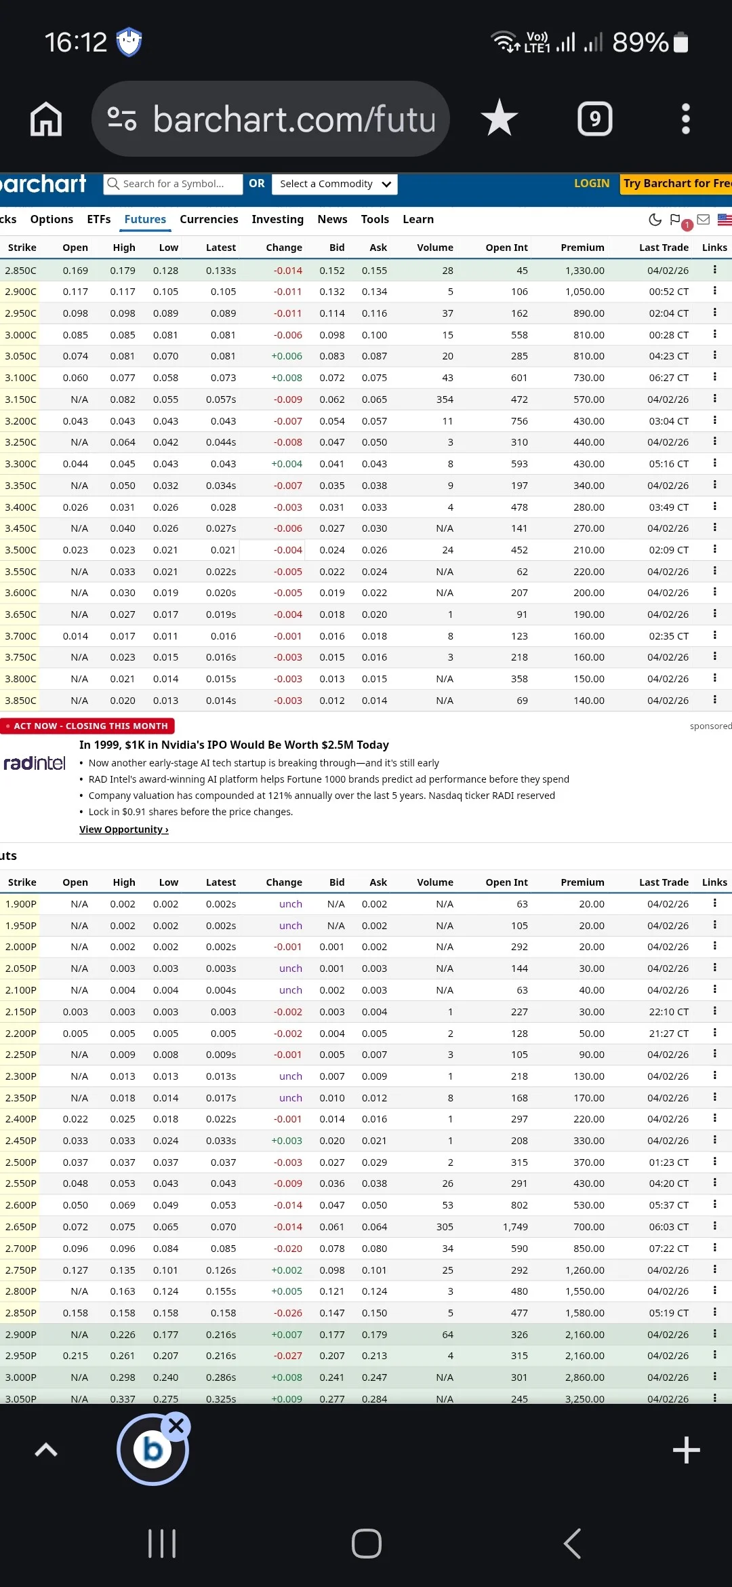The height and width of the screenshot is (1587, 732).
Task: Open links menu for 3.000C row
Action: tap(714, 334)
